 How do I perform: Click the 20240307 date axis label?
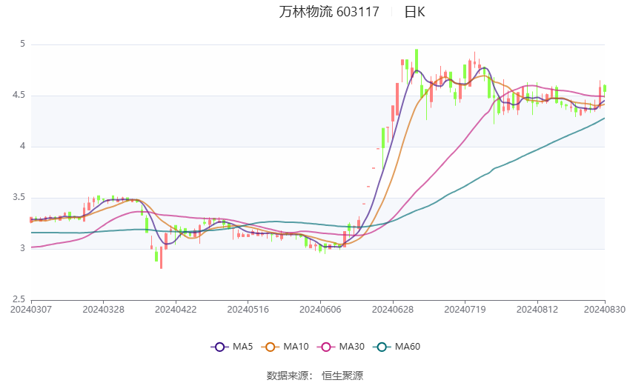(x=31, y=310)
